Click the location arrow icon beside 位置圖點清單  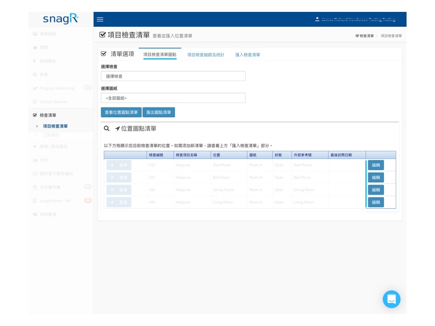click(118, 129)
